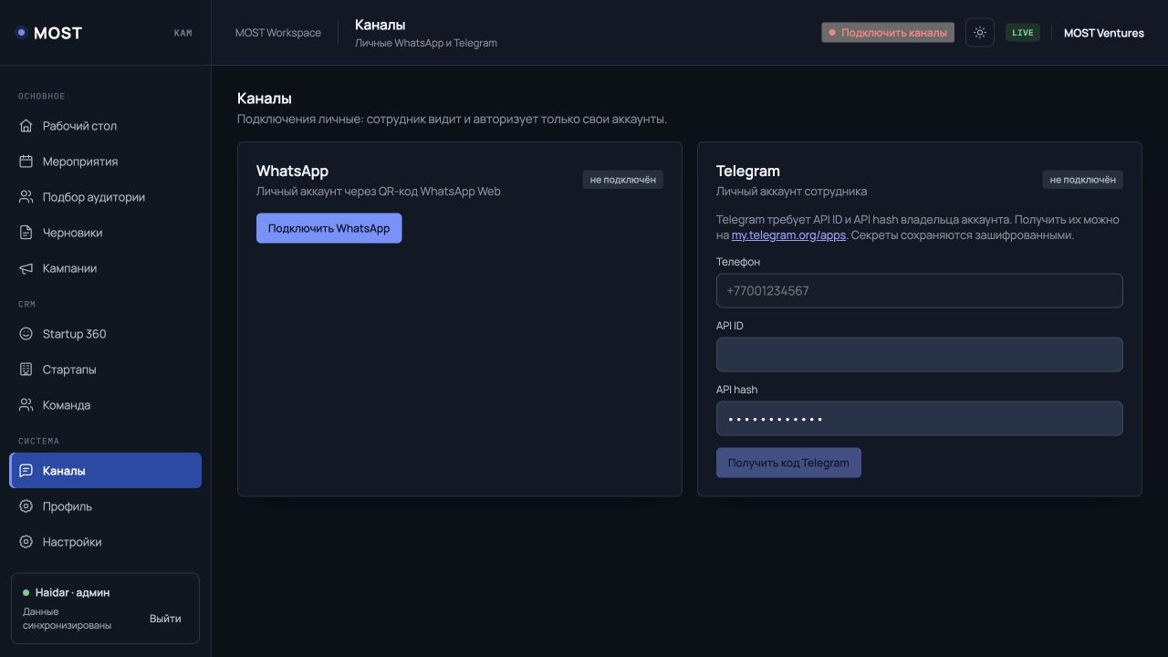Select Стартапы in CRM section
The width and height of the screenshot is (1168, 657).
pos(105,370)
